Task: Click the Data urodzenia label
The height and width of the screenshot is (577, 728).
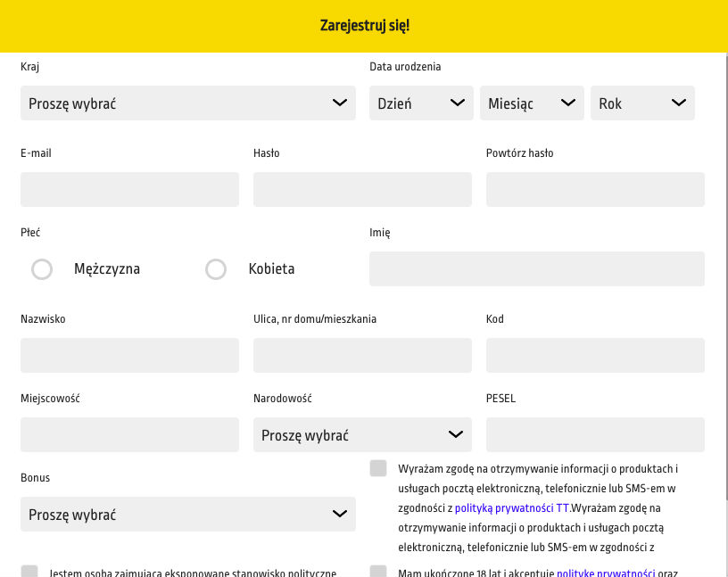Action: 405,67
